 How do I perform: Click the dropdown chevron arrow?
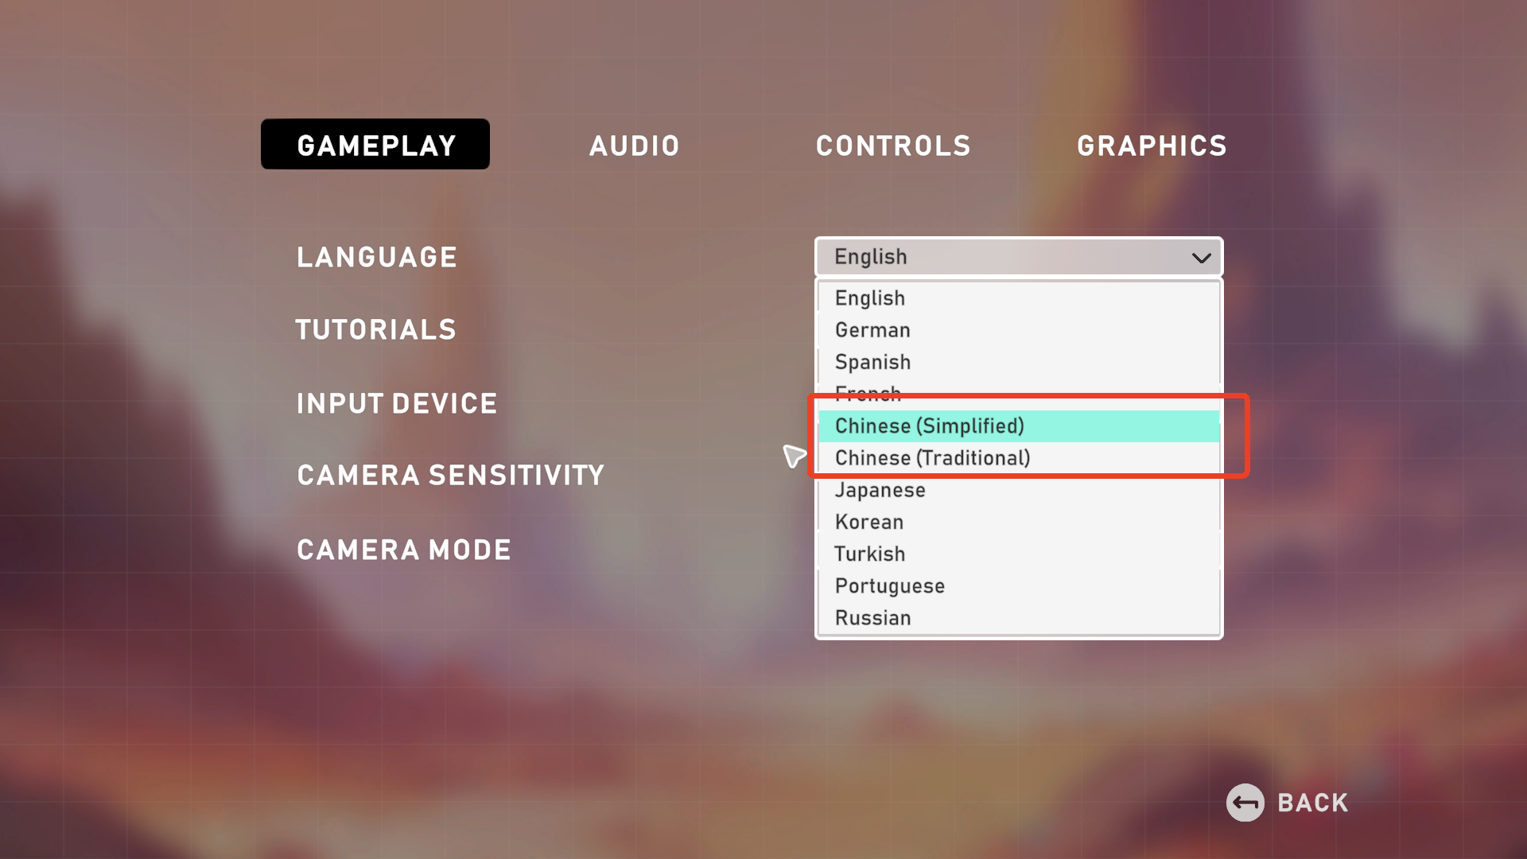(1201, 258)
